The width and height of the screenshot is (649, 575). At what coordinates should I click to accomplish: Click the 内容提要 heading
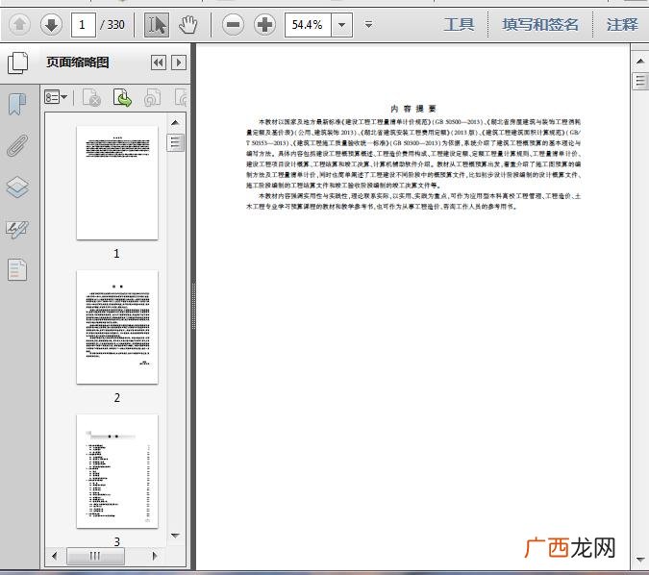tap(413, 109)
